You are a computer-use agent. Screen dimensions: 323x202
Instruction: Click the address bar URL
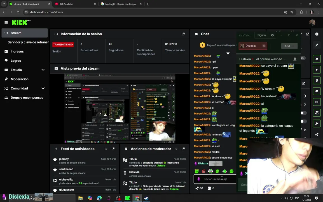click(x=46, y=12)
